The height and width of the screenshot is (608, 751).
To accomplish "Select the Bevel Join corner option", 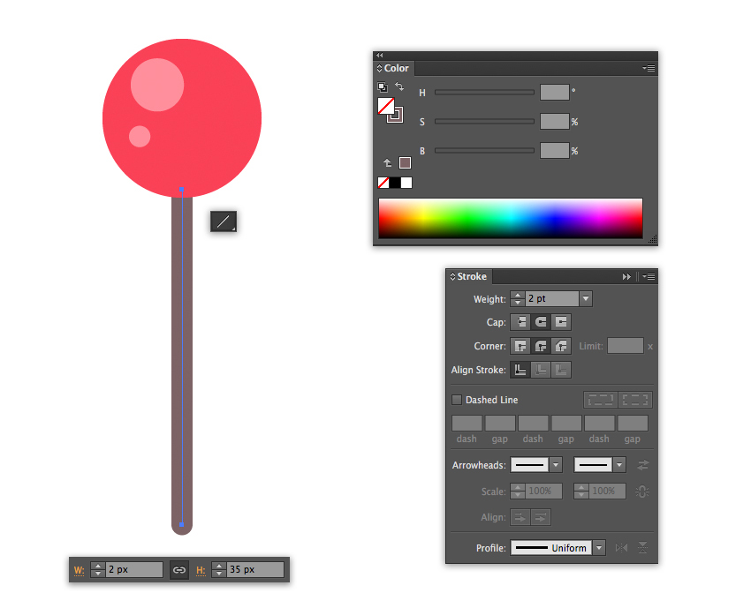I will (561, 346).
